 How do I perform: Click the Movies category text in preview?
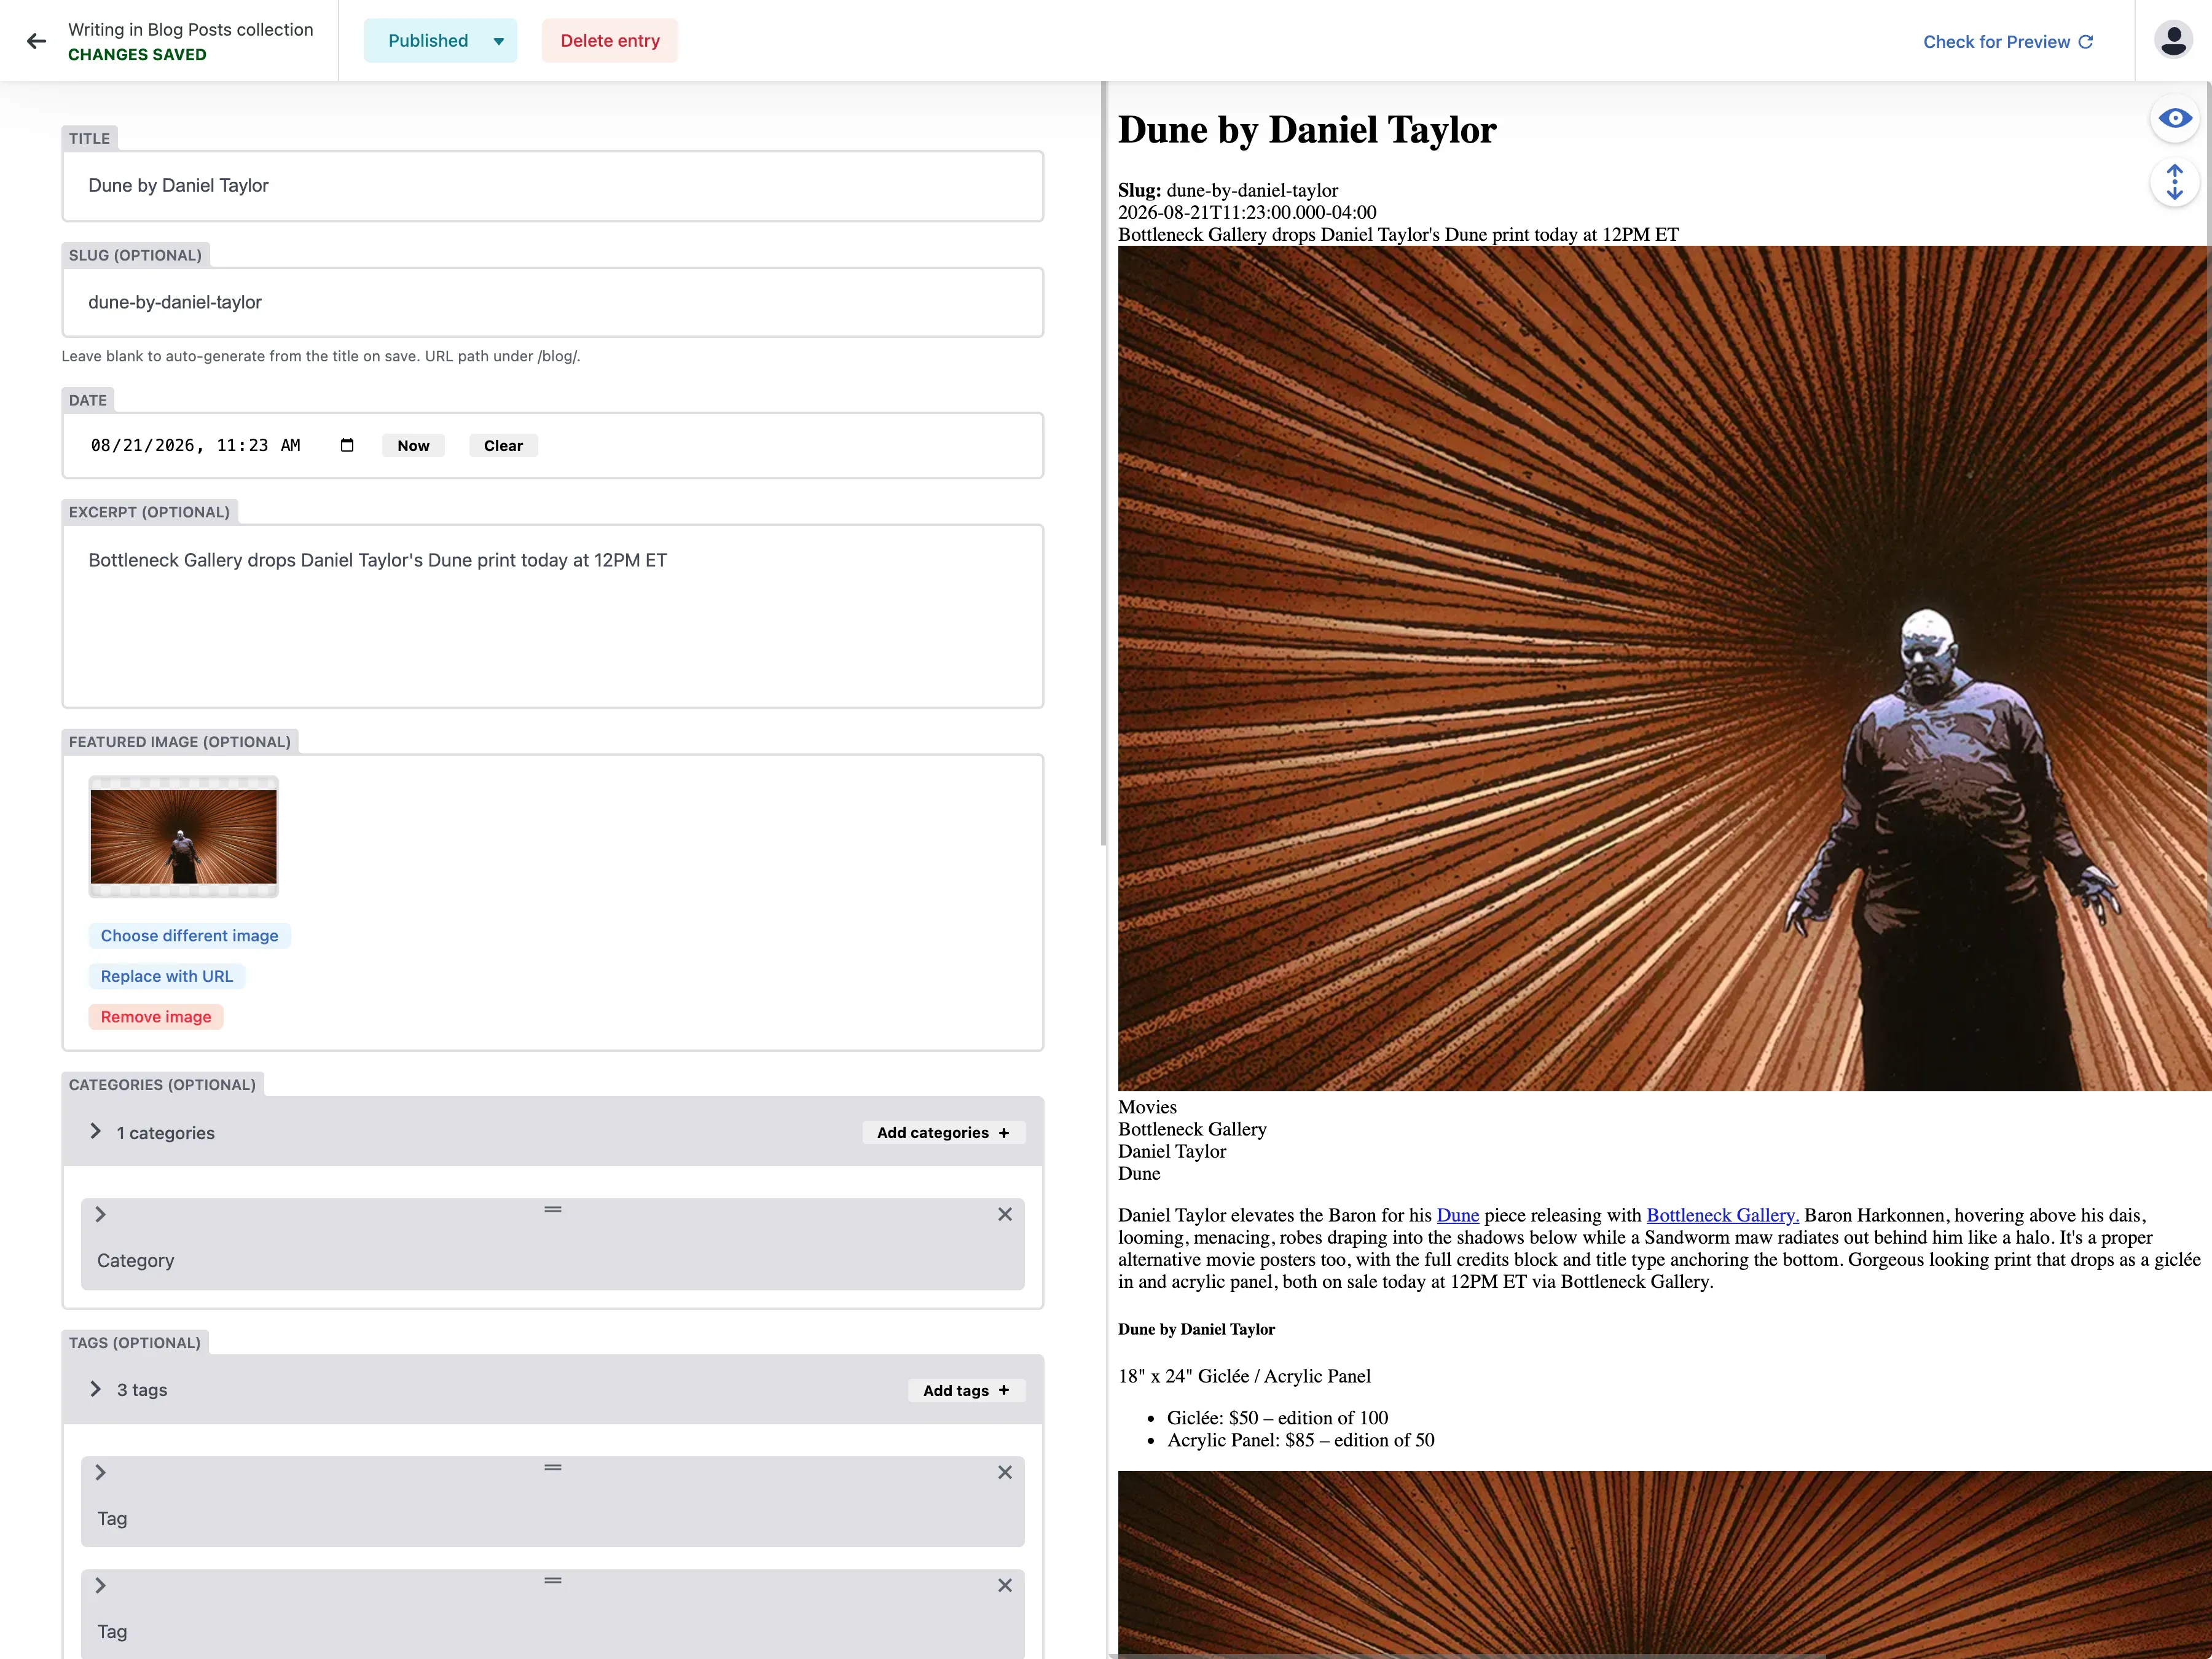point(1147,1107)
